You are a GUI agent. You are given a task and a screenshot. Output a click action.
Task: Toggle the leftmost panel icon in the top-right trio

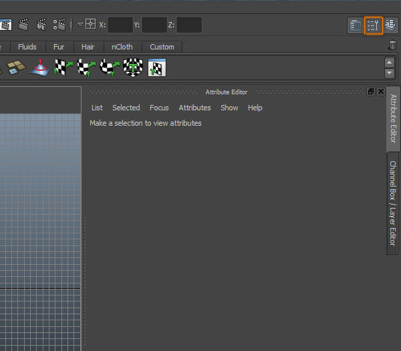[x=356, y=25]
